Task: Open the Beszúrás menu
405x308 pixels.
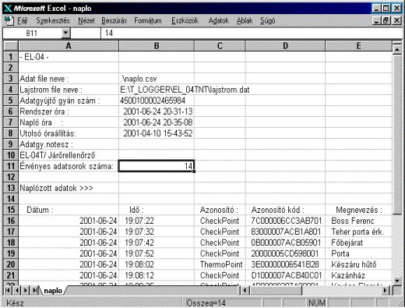Action: click(x=114, y=20)
